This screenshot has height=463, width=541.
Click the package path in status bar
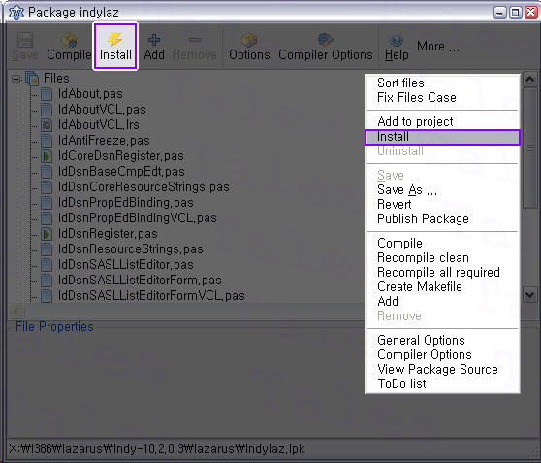tap(157, 448)
